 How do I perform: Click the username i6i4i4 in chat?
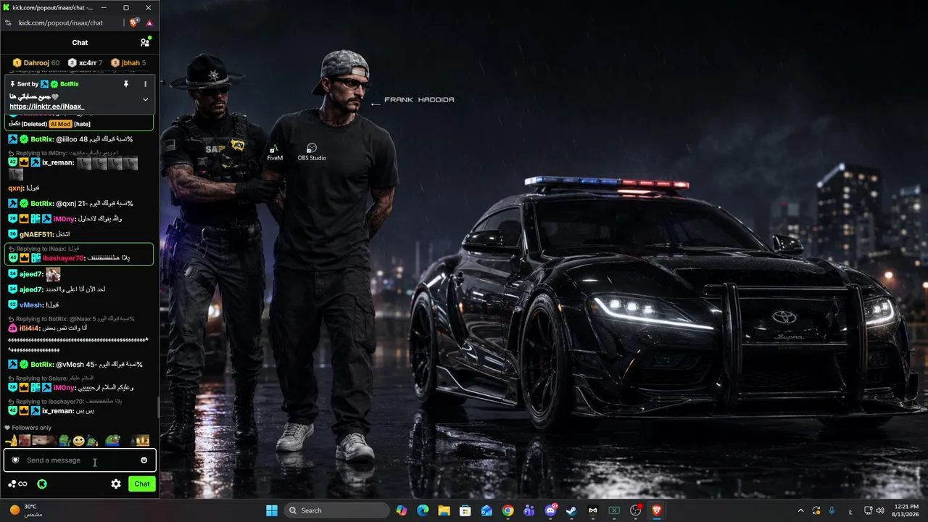(x=30, y=328)
